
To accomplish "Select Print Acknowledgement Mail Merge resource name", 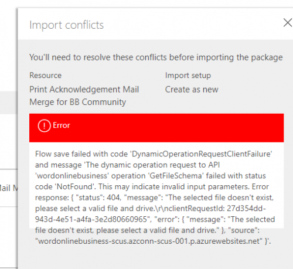I will (x=84, y=96).
